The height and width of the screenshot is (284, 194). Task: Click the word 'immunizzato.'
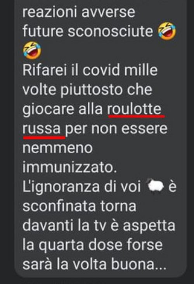70,168
